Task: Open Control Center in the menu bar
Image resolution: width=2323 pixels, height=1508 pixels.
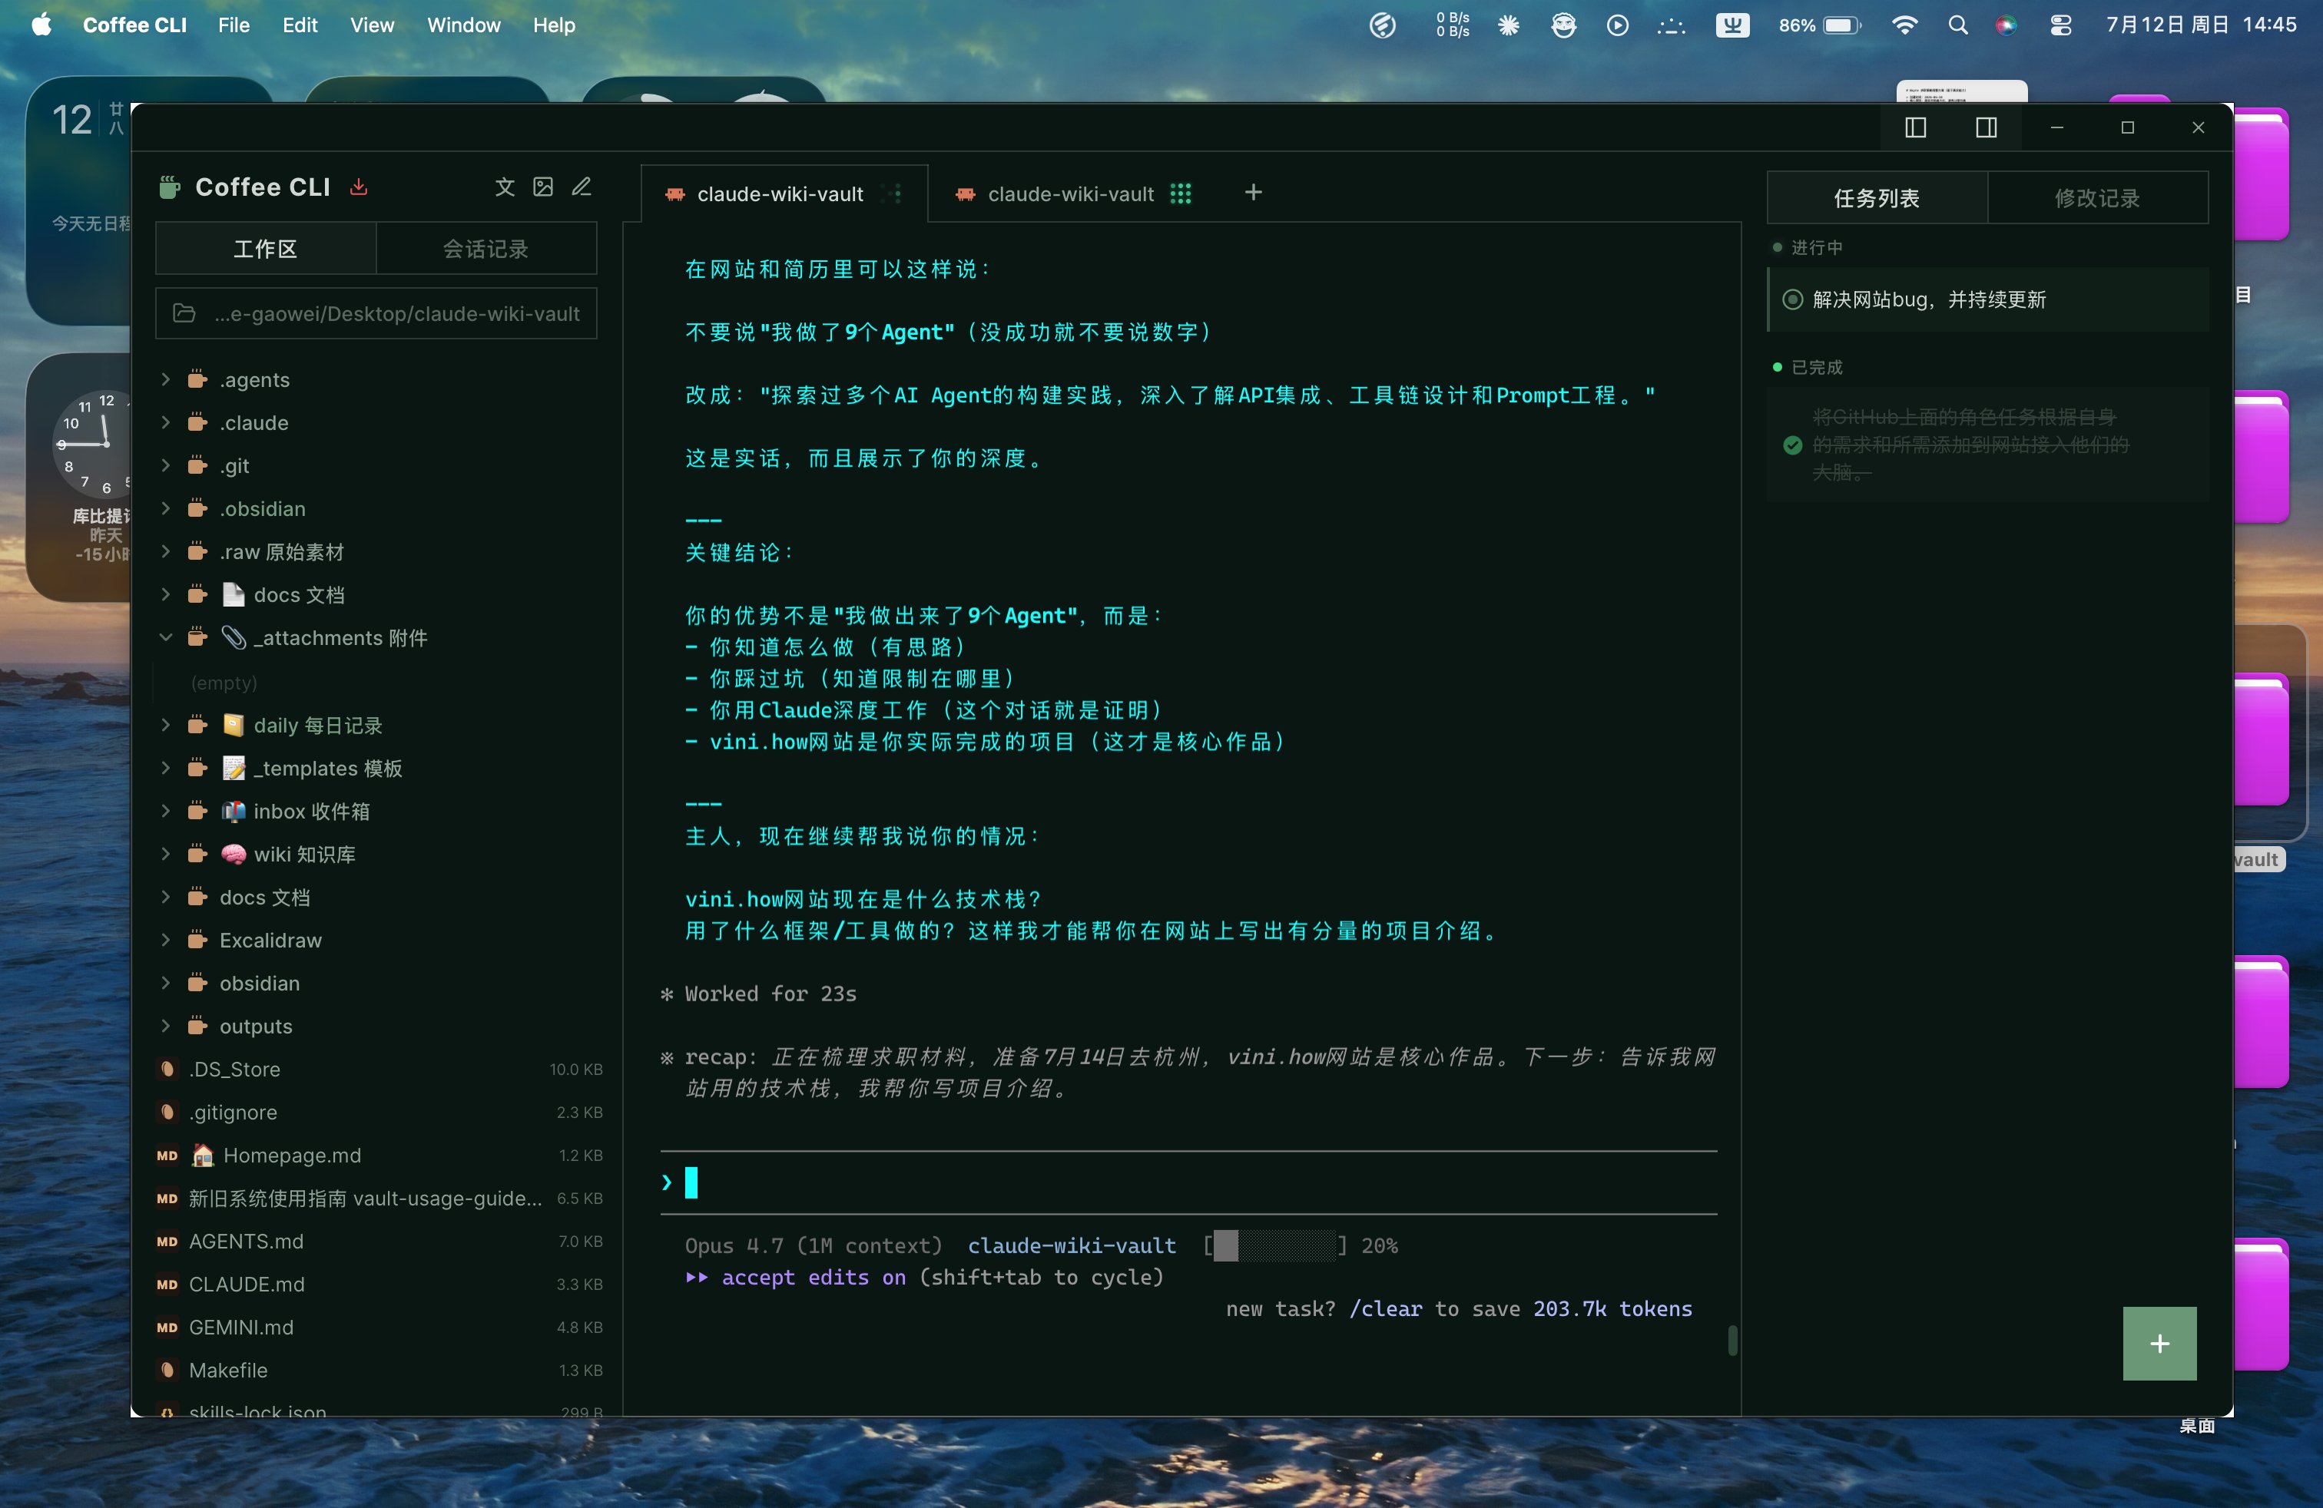Action: (2060, 25)
